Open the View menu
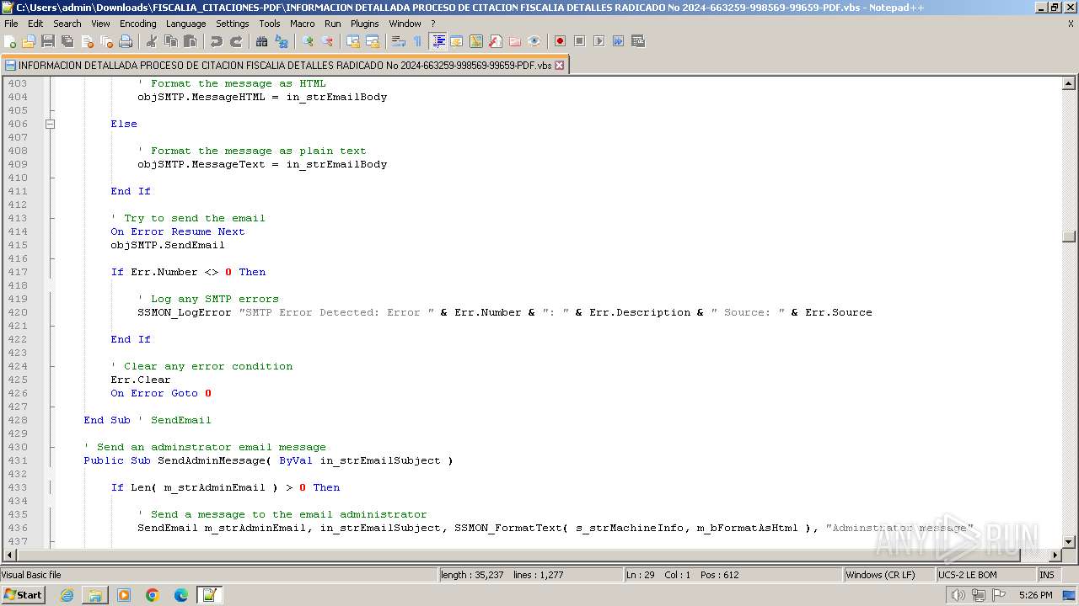This screenshot has width=1079, height=606. [100, 24]
